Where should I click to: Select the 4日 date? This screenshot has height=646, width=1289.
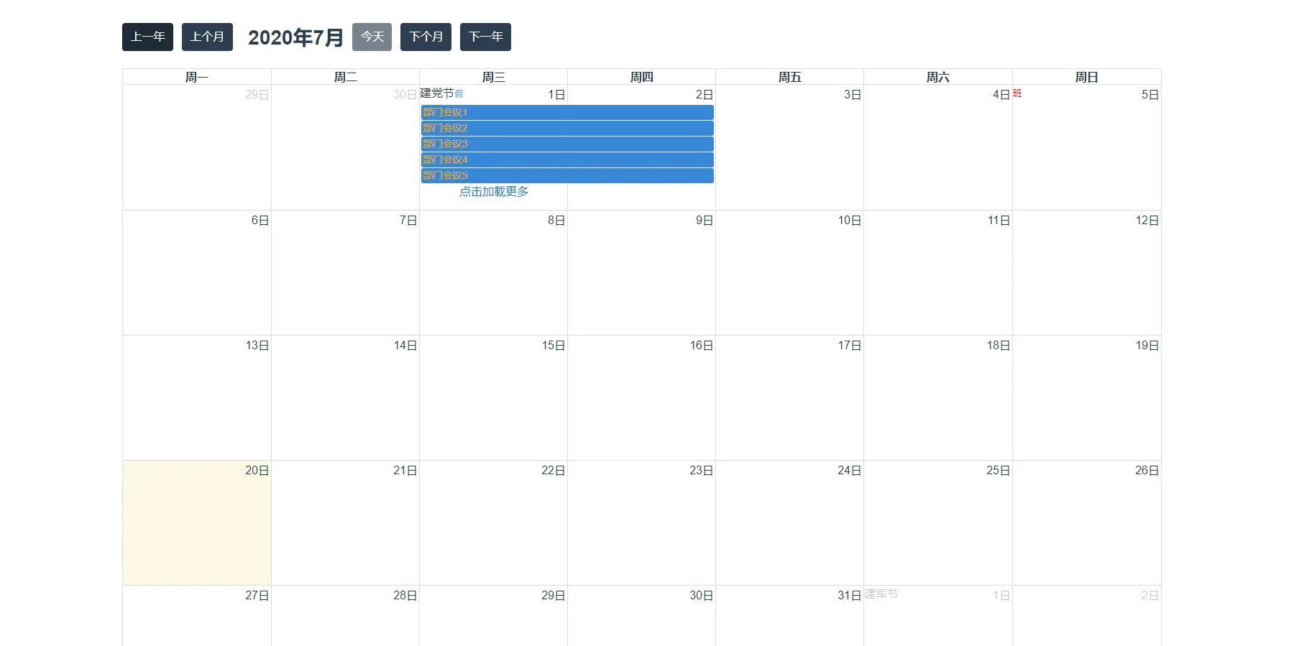(x=1001, y=95)
